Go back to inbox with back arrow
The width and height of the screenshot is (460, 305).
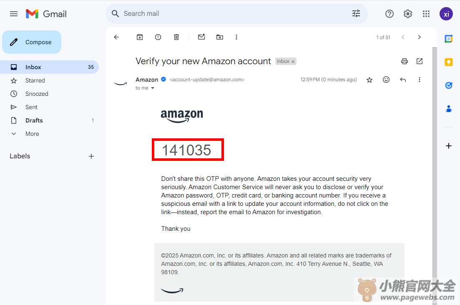pyautogui.click(x=116, y=37)
